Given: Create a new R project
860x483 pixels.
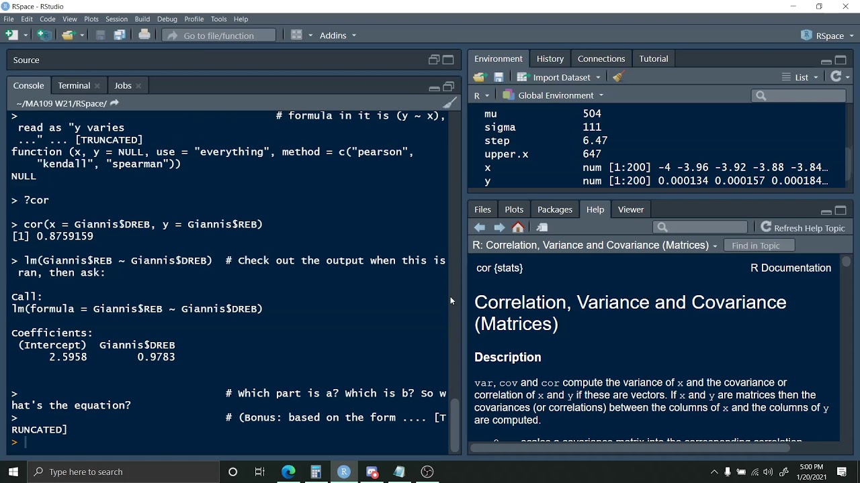Looking at the screenshot, I should [x=44, y=35].
